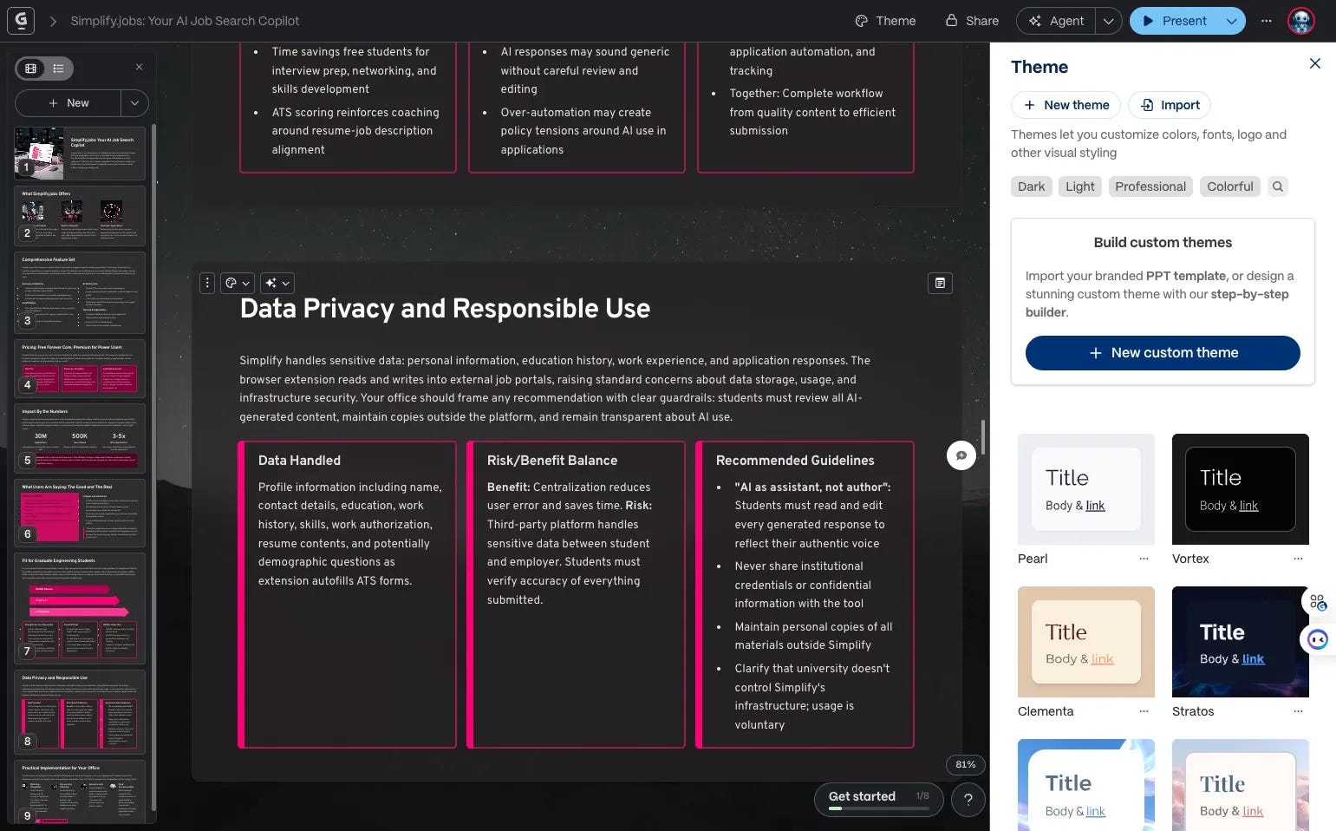Open the card style palette dropdown

coord(238,283)
